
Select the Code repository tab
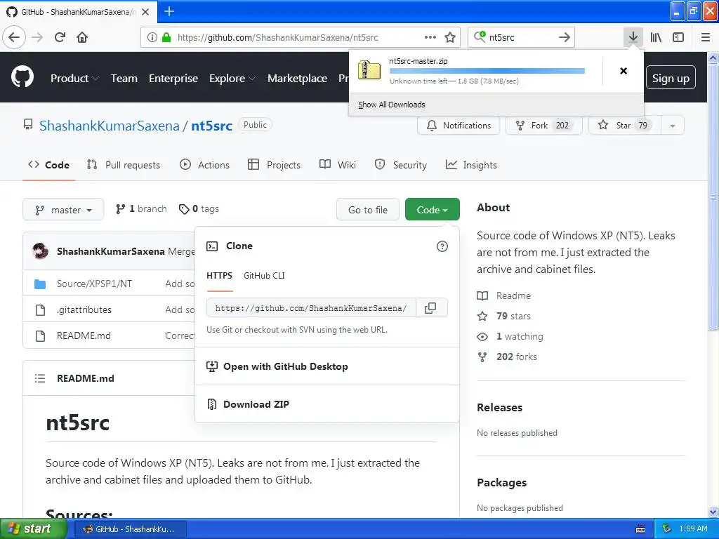48,165
